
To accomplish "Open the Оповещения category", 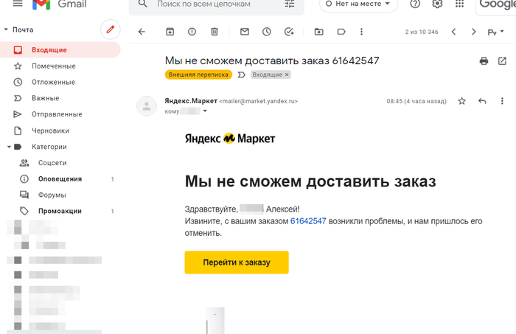I will (x=60, y=179).
